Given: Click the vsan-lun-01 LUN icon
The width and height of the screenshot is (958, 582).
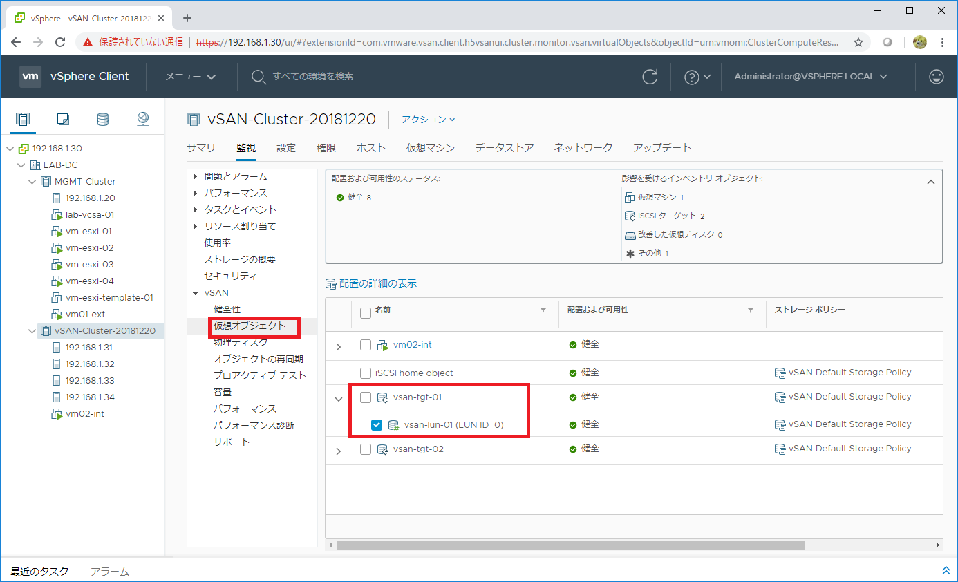Looking at the screenshot, I should point(393,425).
